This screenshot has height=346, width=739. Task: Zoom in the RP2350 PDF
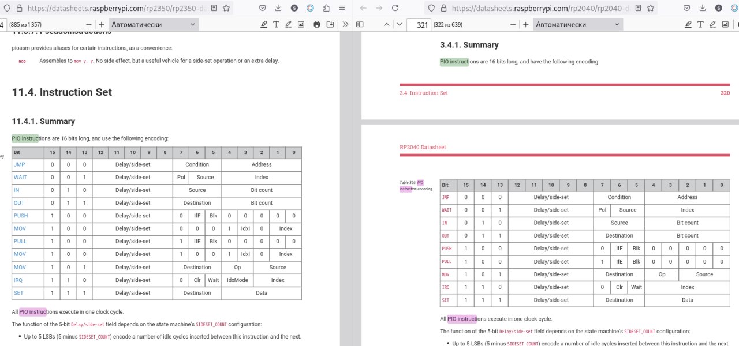102,24
